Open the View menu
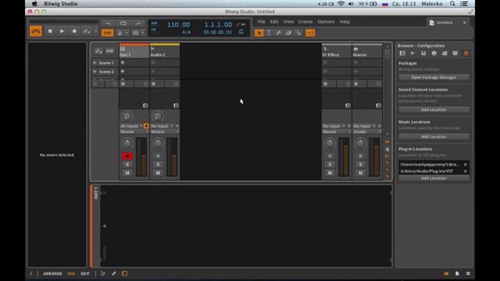Screen dimensions: 500x281 point(288,22)
